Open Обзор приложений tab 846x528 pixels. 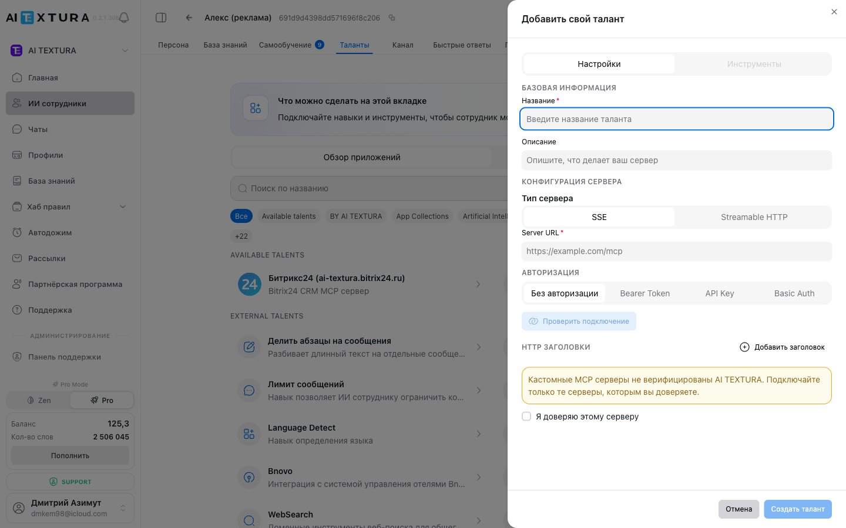point(362,157)
